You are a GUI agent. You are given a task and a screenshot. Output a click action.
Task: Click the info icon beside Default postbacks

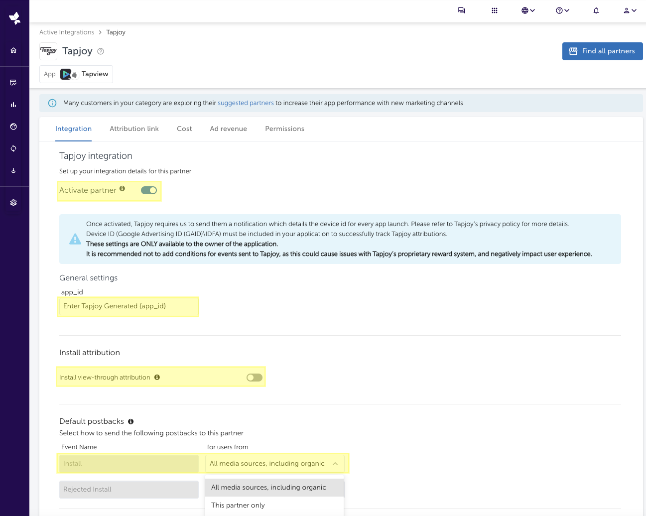click(x=131, y=421)
